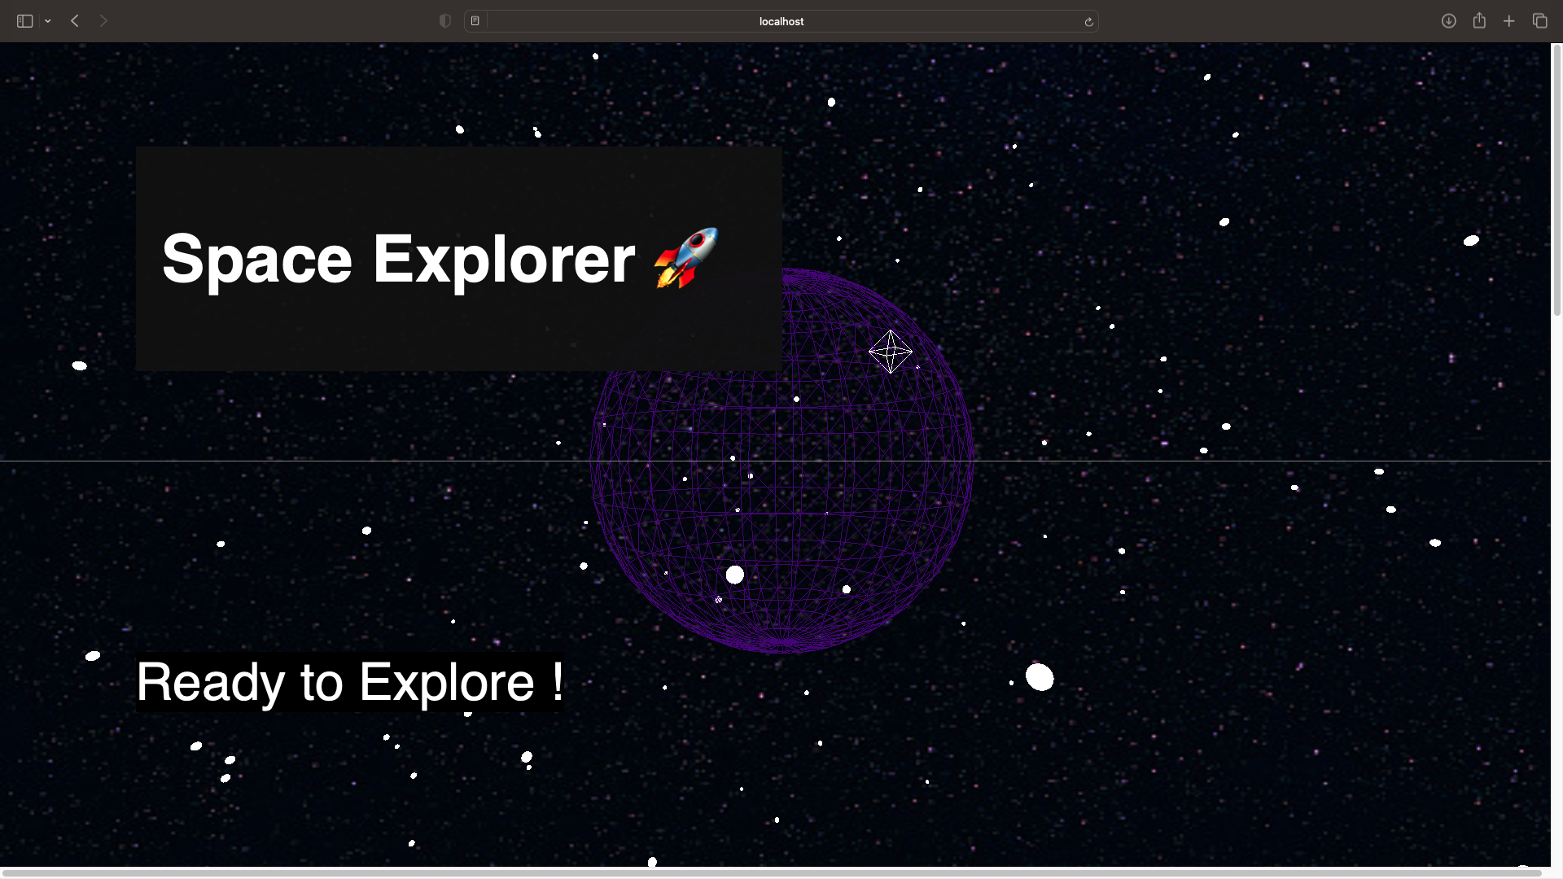Reload the localhost page
This screenshot has width=1563, height=879.
tap(1088, 22)
